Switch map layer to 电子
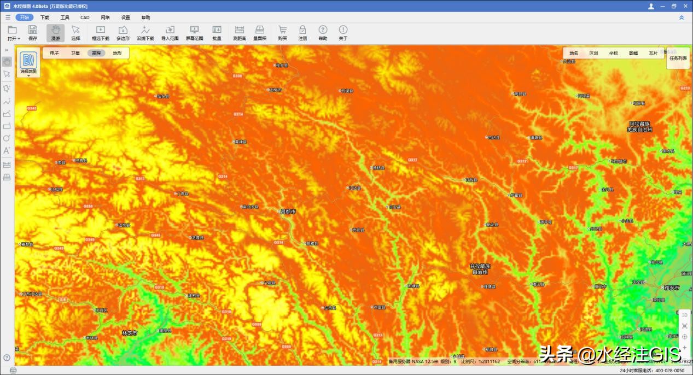Viewport: 693px width, 375px height. pyautogui.click(x=54, y=53)
